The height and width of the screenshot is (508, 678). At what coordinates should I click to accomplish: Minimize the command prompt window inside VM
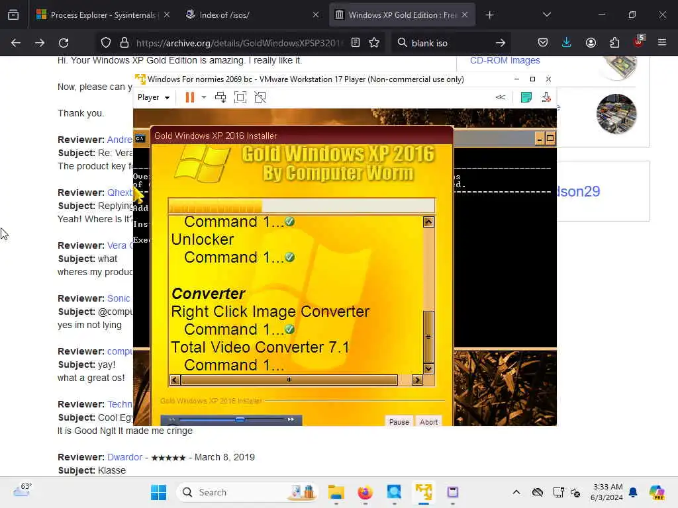[539, 139]
